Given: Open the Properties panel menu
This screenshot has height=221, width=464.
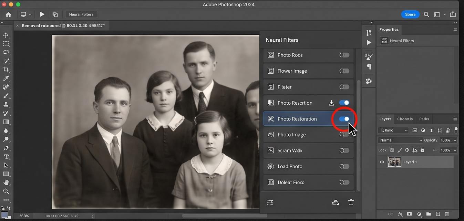Looking at the screenshot, I should coord(455,30).
